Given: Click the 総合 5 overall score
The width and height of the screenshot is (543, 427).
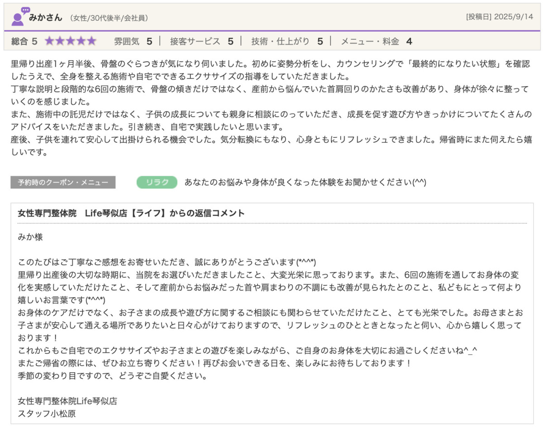Looking at the screenshot, I should coord(24,42).
